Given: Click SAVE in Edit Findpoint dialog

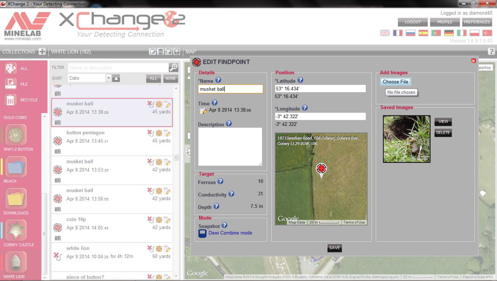Looking at the screenshot, I should click(334, 248).
